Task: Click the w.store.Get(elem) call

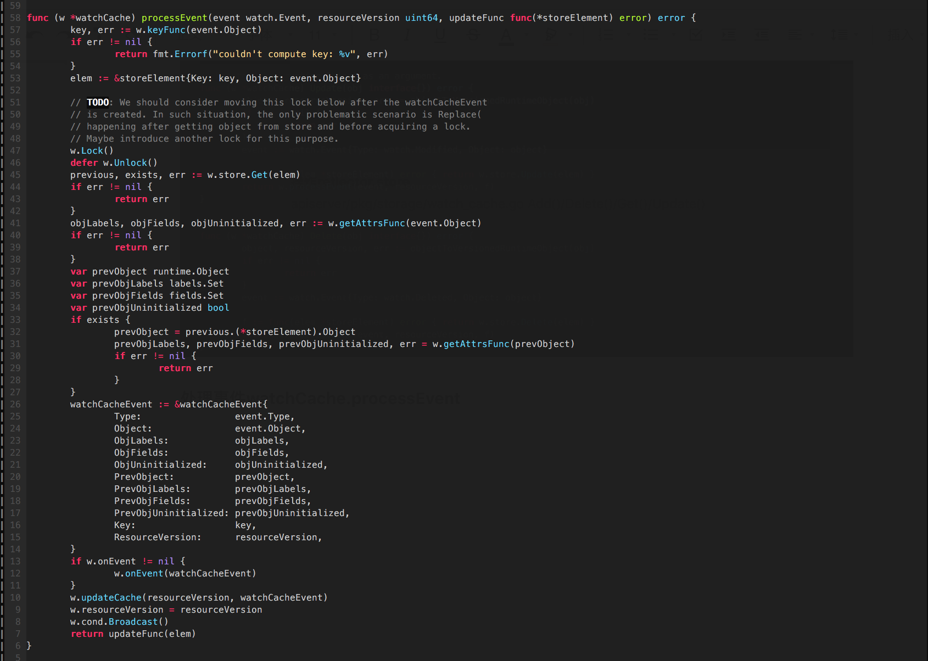Action: [254, 175]
